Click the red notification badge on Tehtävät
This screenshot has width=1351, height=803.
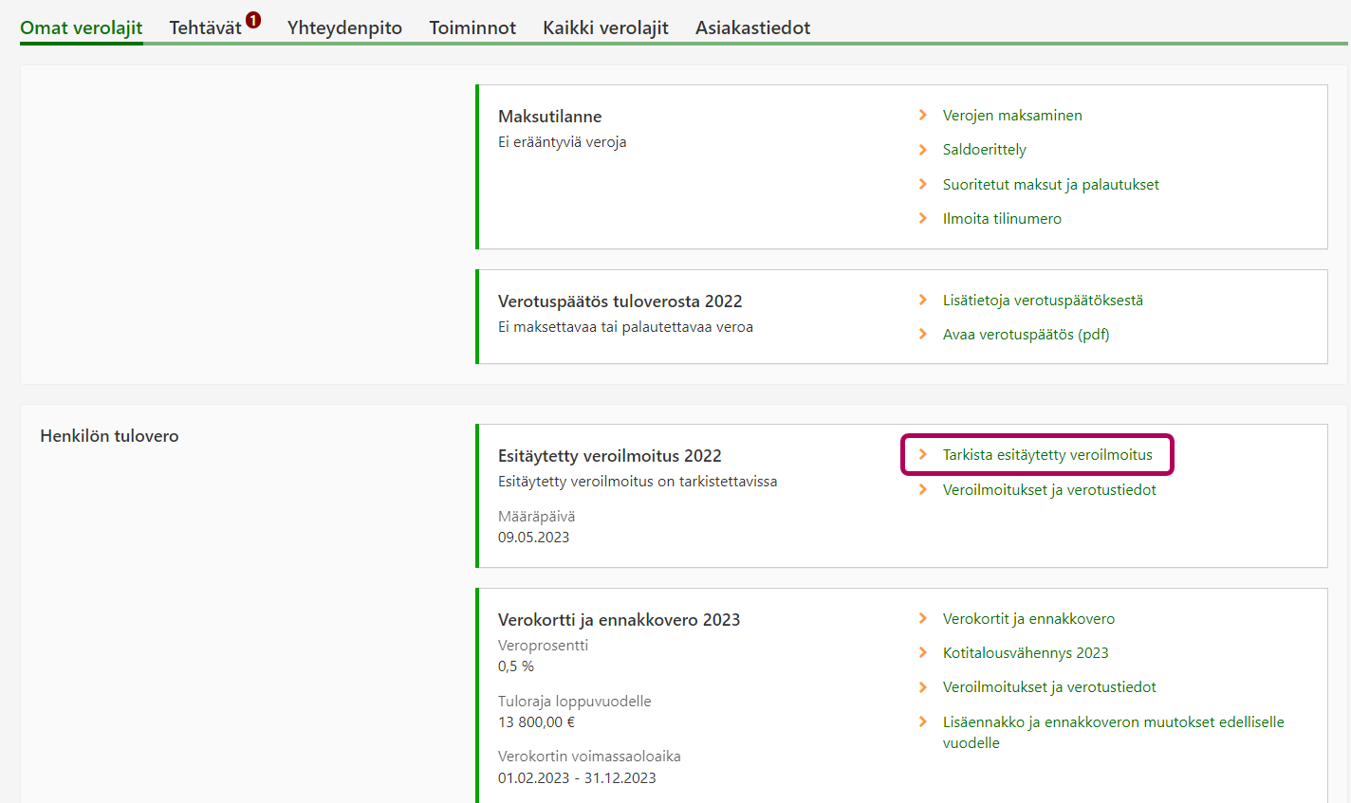point(253,20)
